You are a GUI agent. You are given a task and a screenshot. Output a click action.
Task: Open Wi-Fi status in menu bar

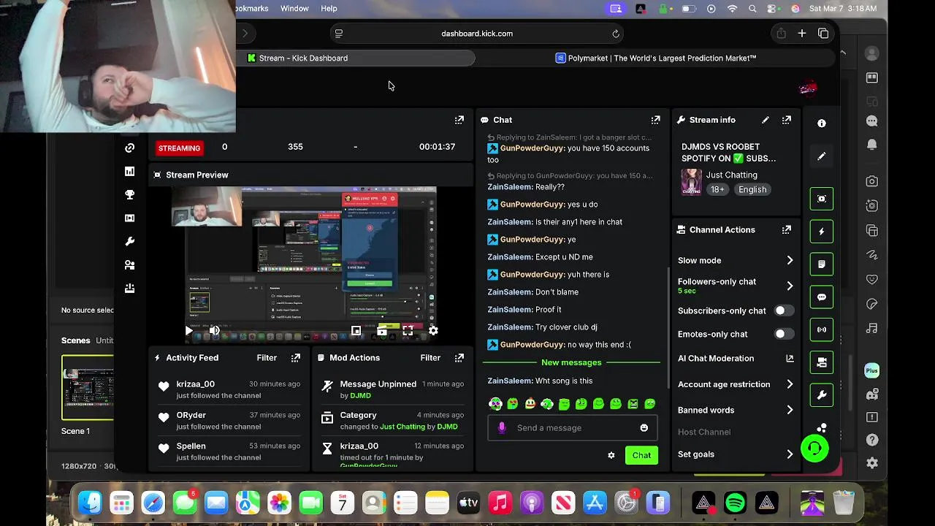pyautogui.click(x=732, y=9)
